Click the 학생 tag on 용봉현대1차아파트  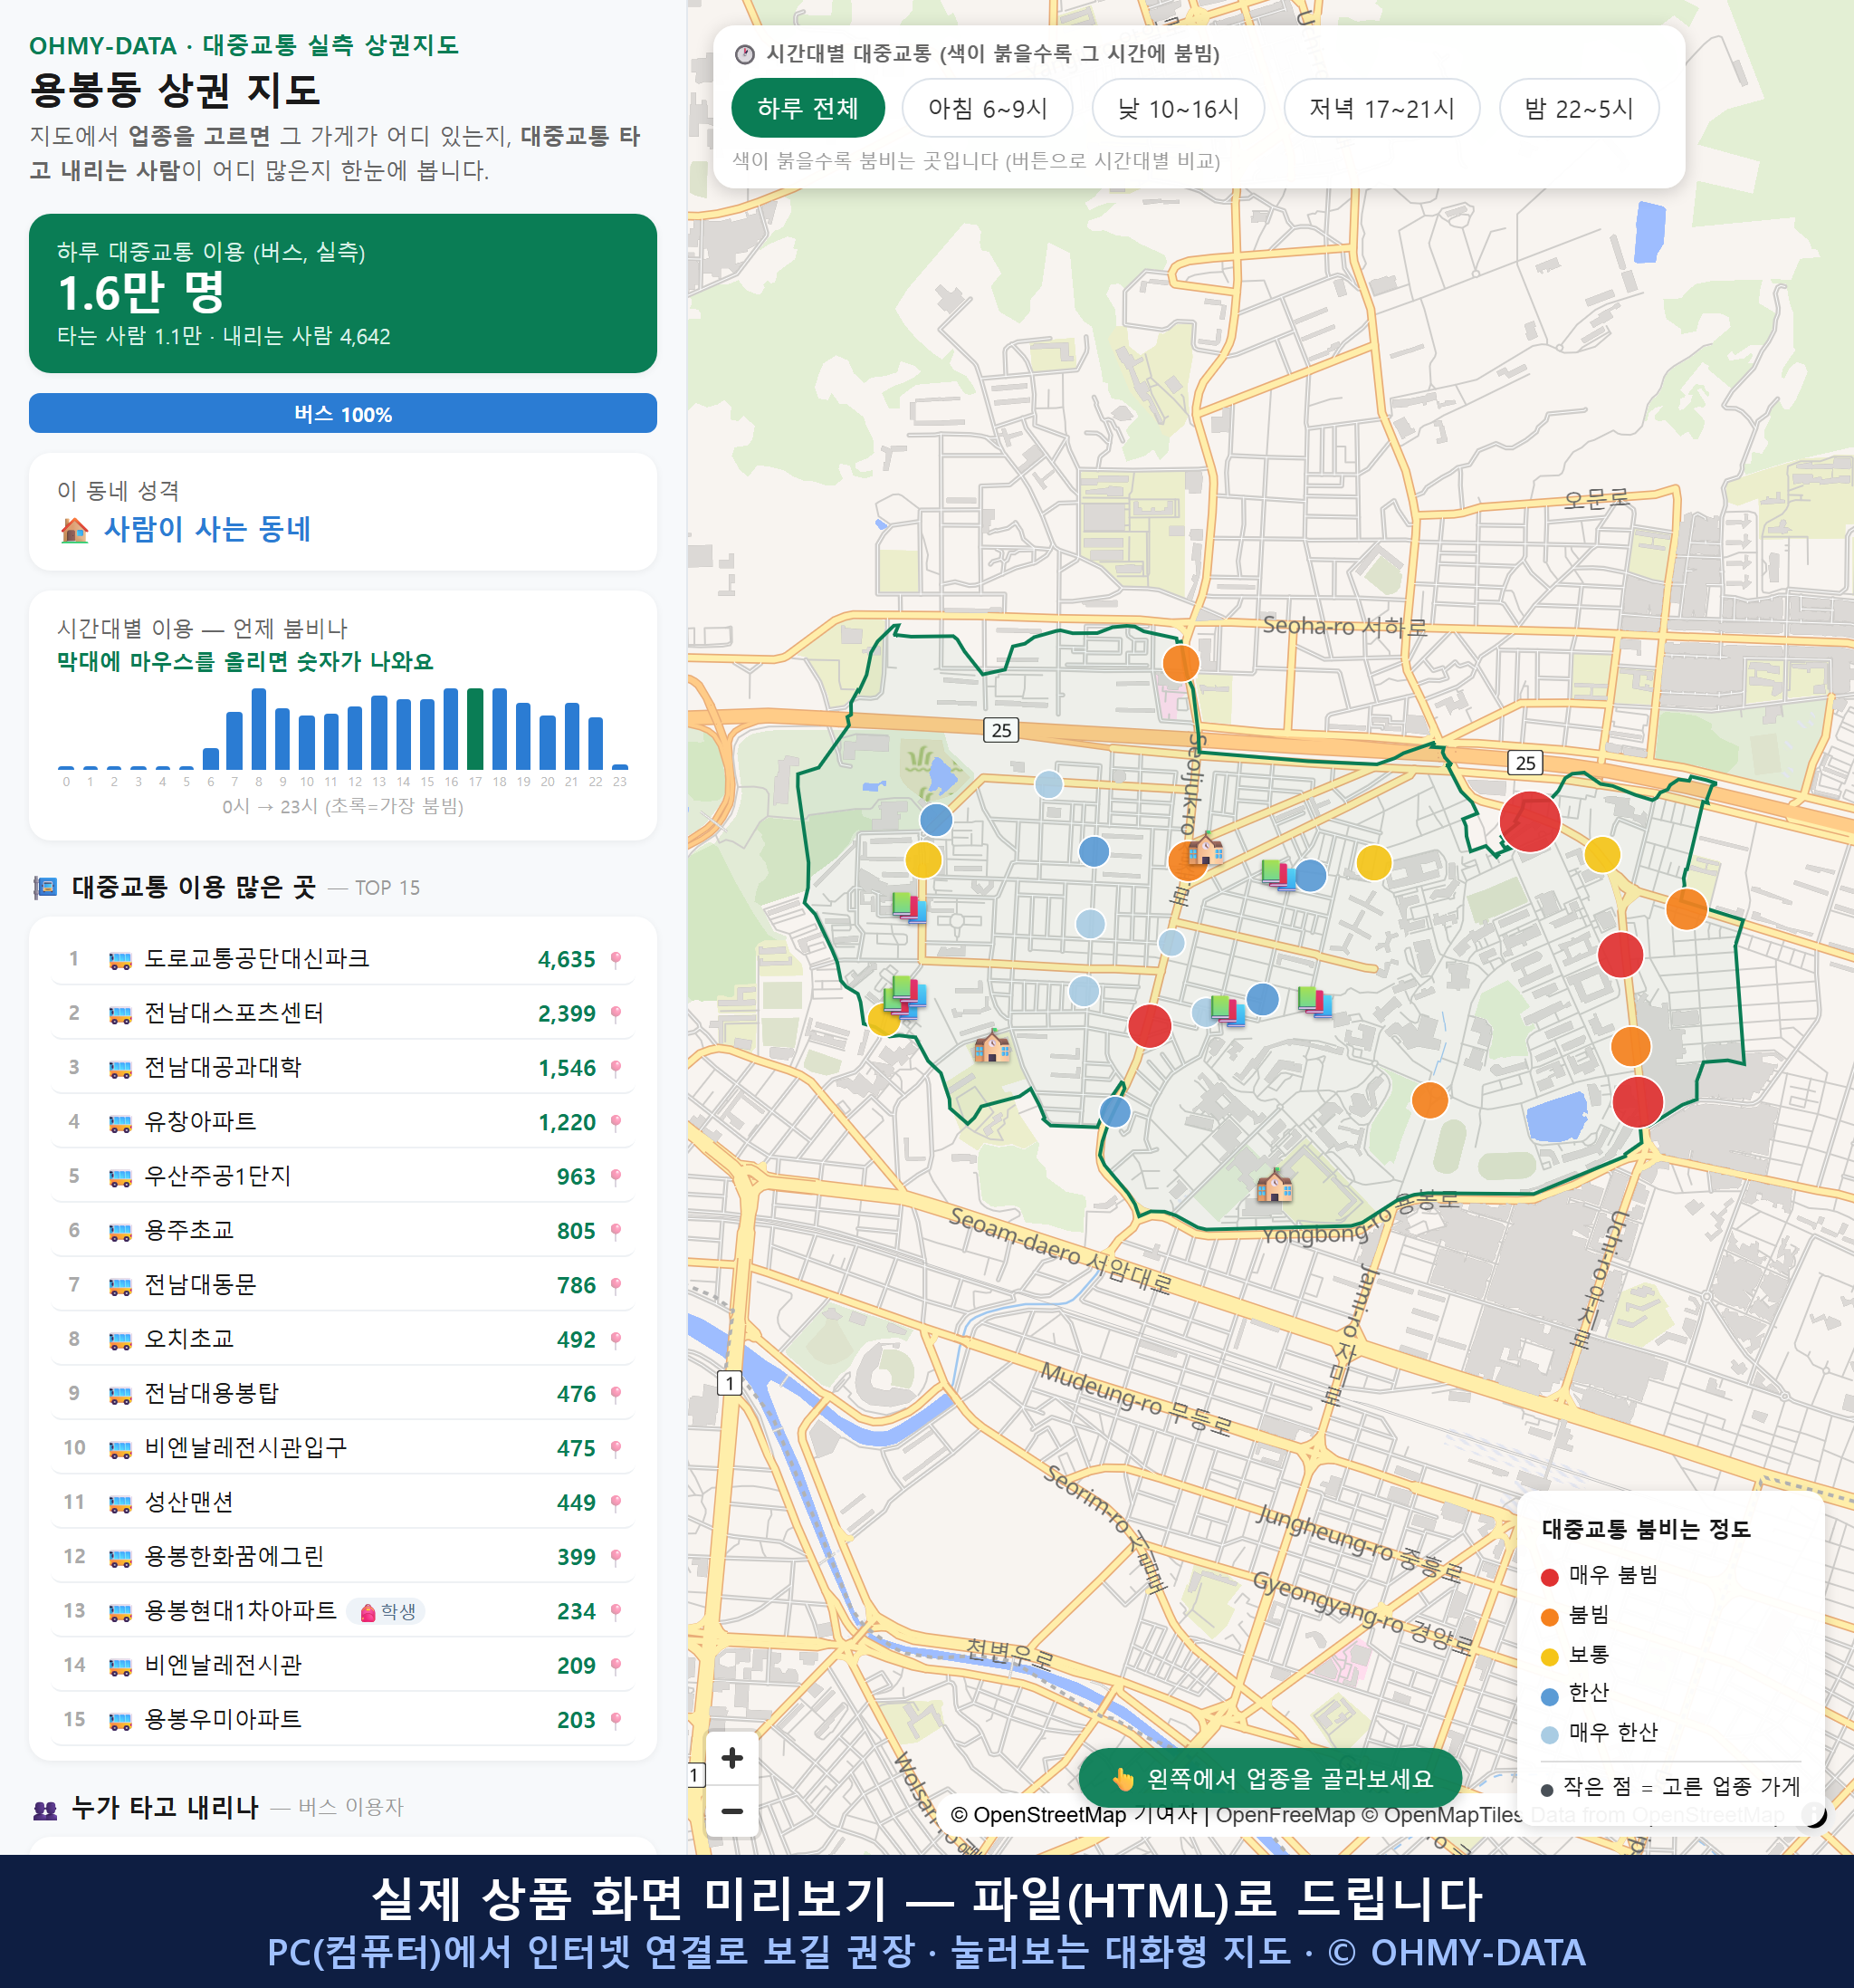(x=387, y=1612)
